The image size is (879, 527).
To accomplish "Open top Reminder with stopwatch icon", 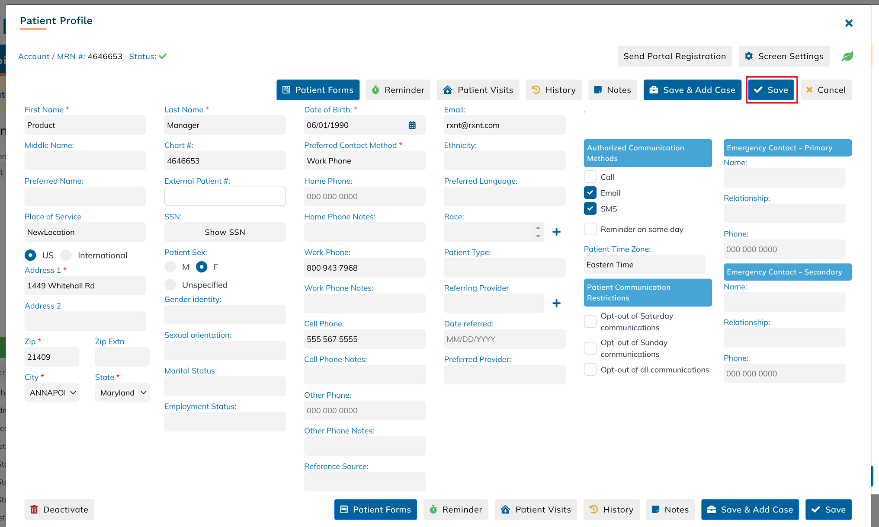I will tap(398, 90).
